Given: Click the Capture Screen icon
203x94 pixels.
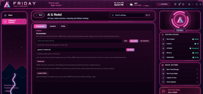Looking at the screenshot, I should (163, 78).
